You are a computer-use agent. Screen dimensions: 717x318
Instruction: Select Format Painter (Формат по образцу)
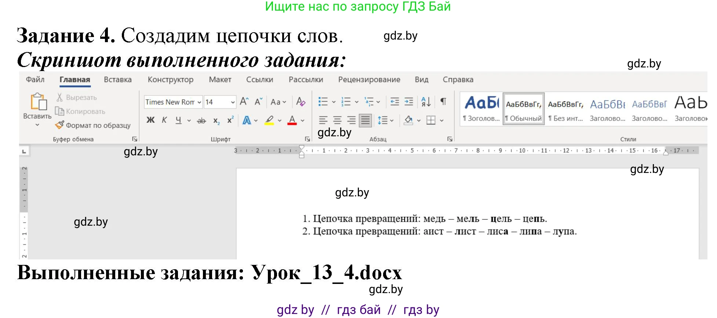tap(93, 125)
